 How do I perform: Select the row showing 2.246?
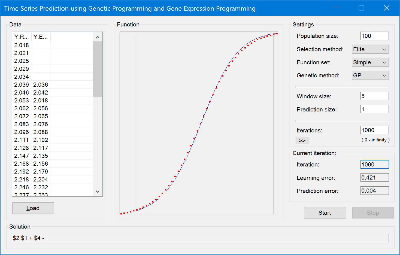(53, 187)
